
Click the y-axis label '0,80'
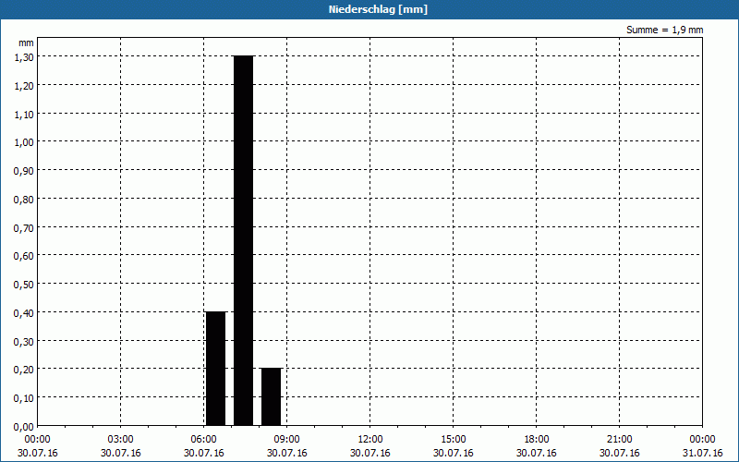pyautogui.click(x=24, y=200)
